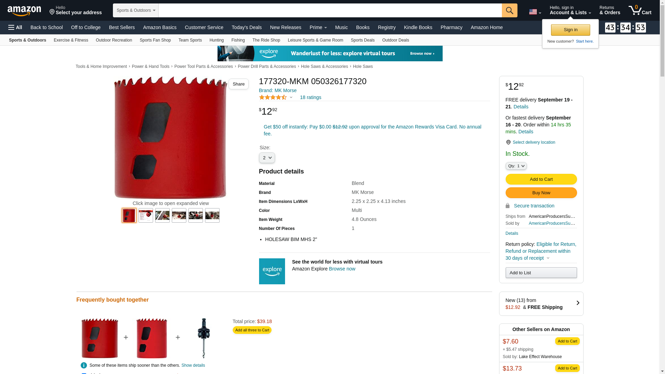Click the star rating icons
Image resolution: width=665 pixels, height=374 pixels.
tap(273, 97)
